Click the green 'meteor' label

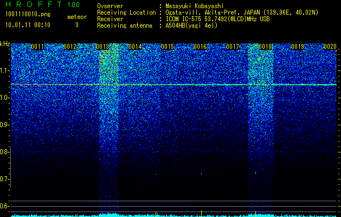77,17
